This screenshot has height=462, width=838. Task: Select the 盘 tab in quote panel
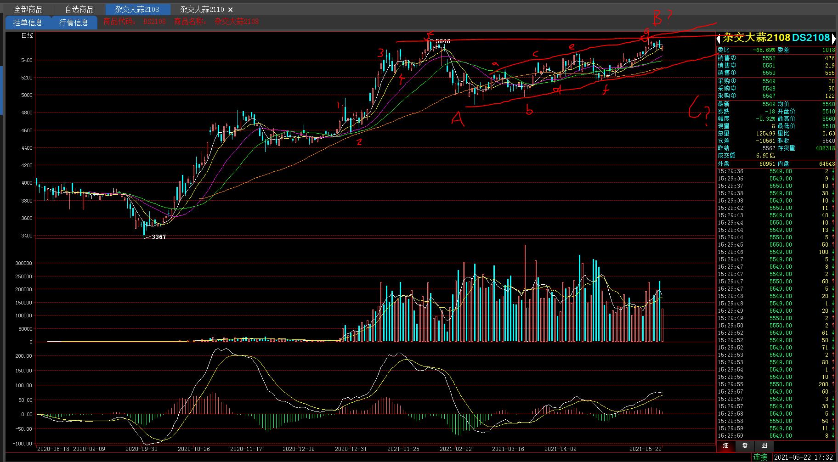pos(745,445)
